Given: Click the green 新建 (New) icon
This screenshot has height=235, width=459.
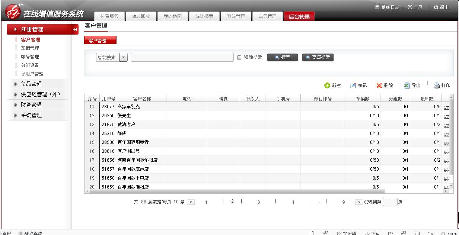Looking at the screenshot, I should coord(327,86).
